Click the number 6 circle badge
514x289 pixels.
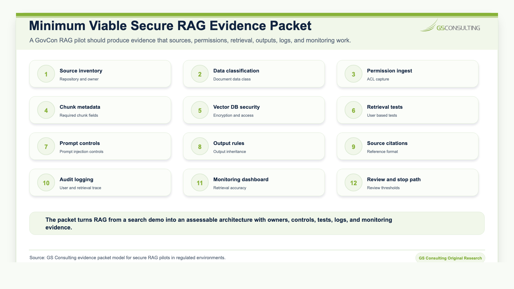pyautogui.click(x=354, y=110)
